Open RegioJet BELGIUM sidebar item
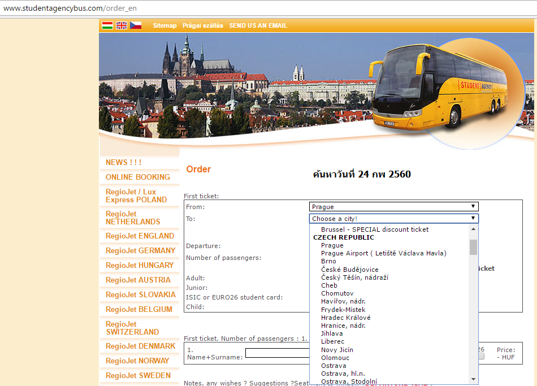537x386 pixels. [138, 310]
